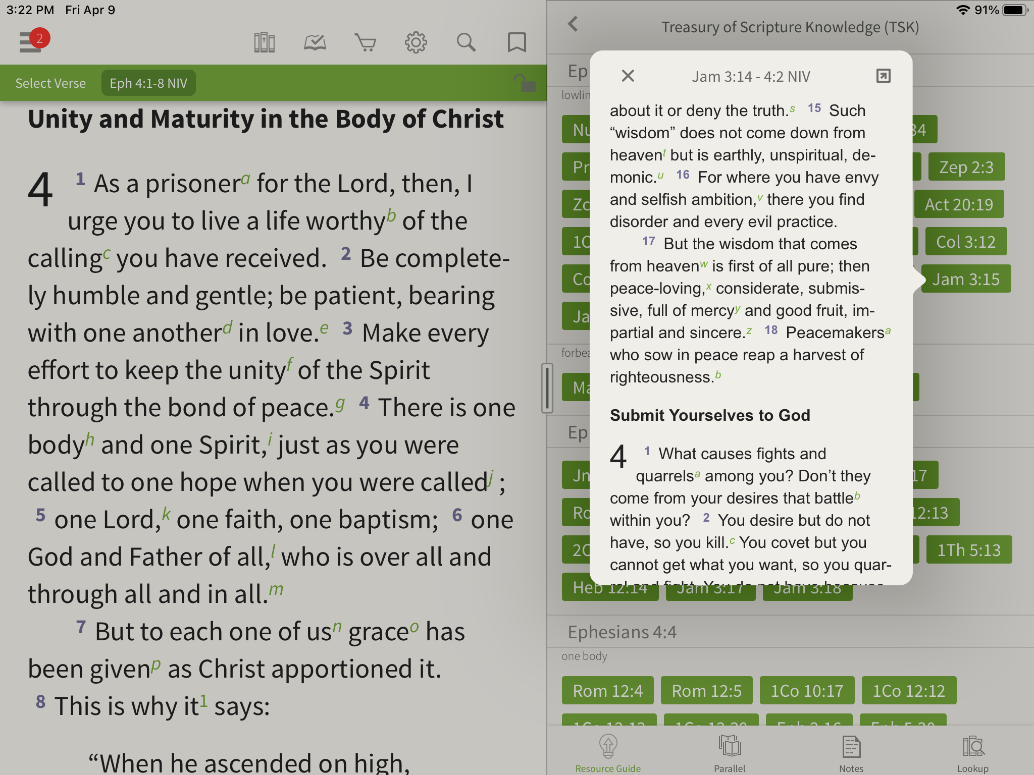Open the Parallel tab
Image resolution: width=1034 pixels, height=775 pixels.
pyautogui.click(x=729, y=754)
